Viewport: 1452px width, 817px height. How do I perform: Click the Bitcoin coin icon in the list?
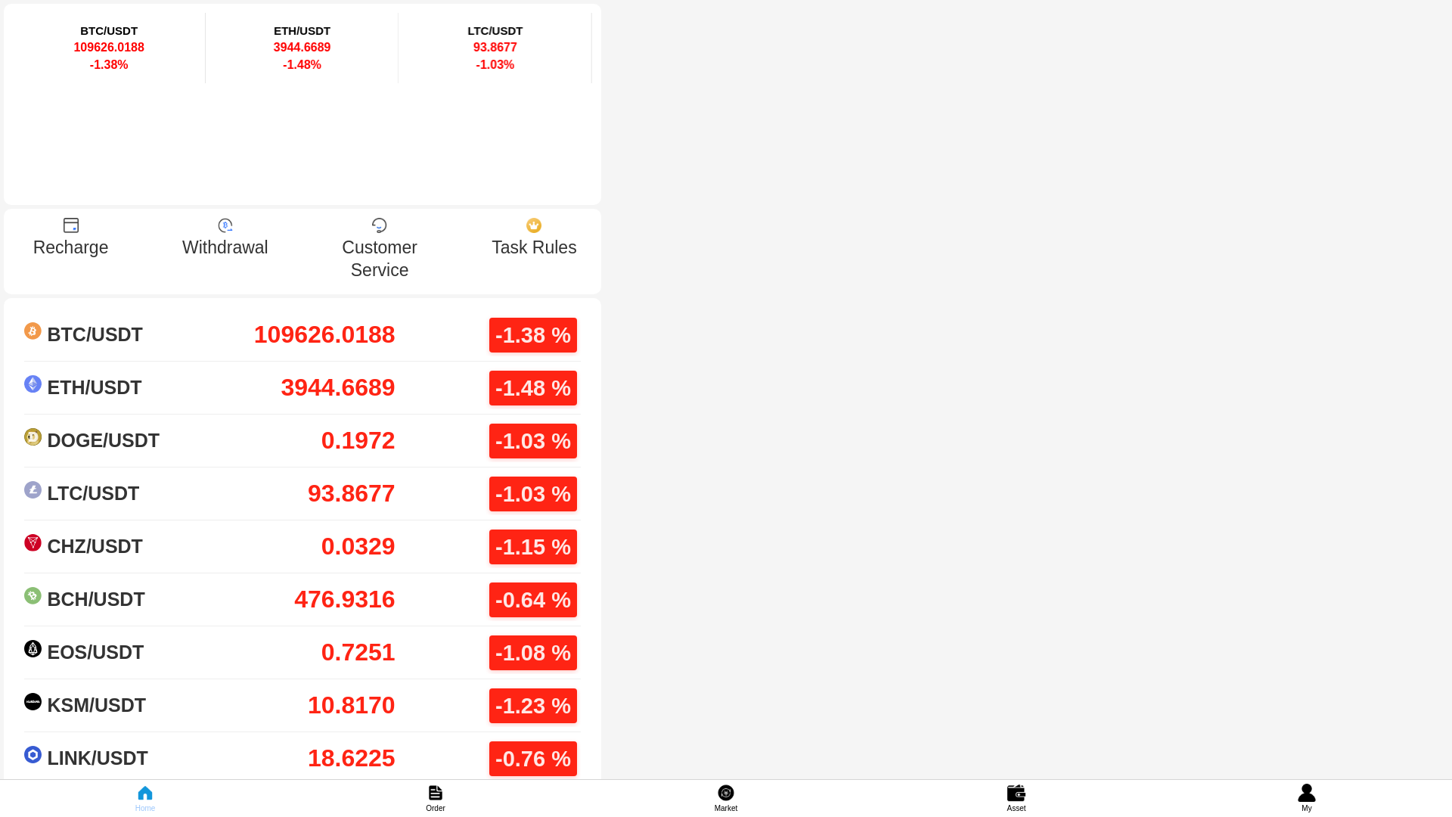33,331
